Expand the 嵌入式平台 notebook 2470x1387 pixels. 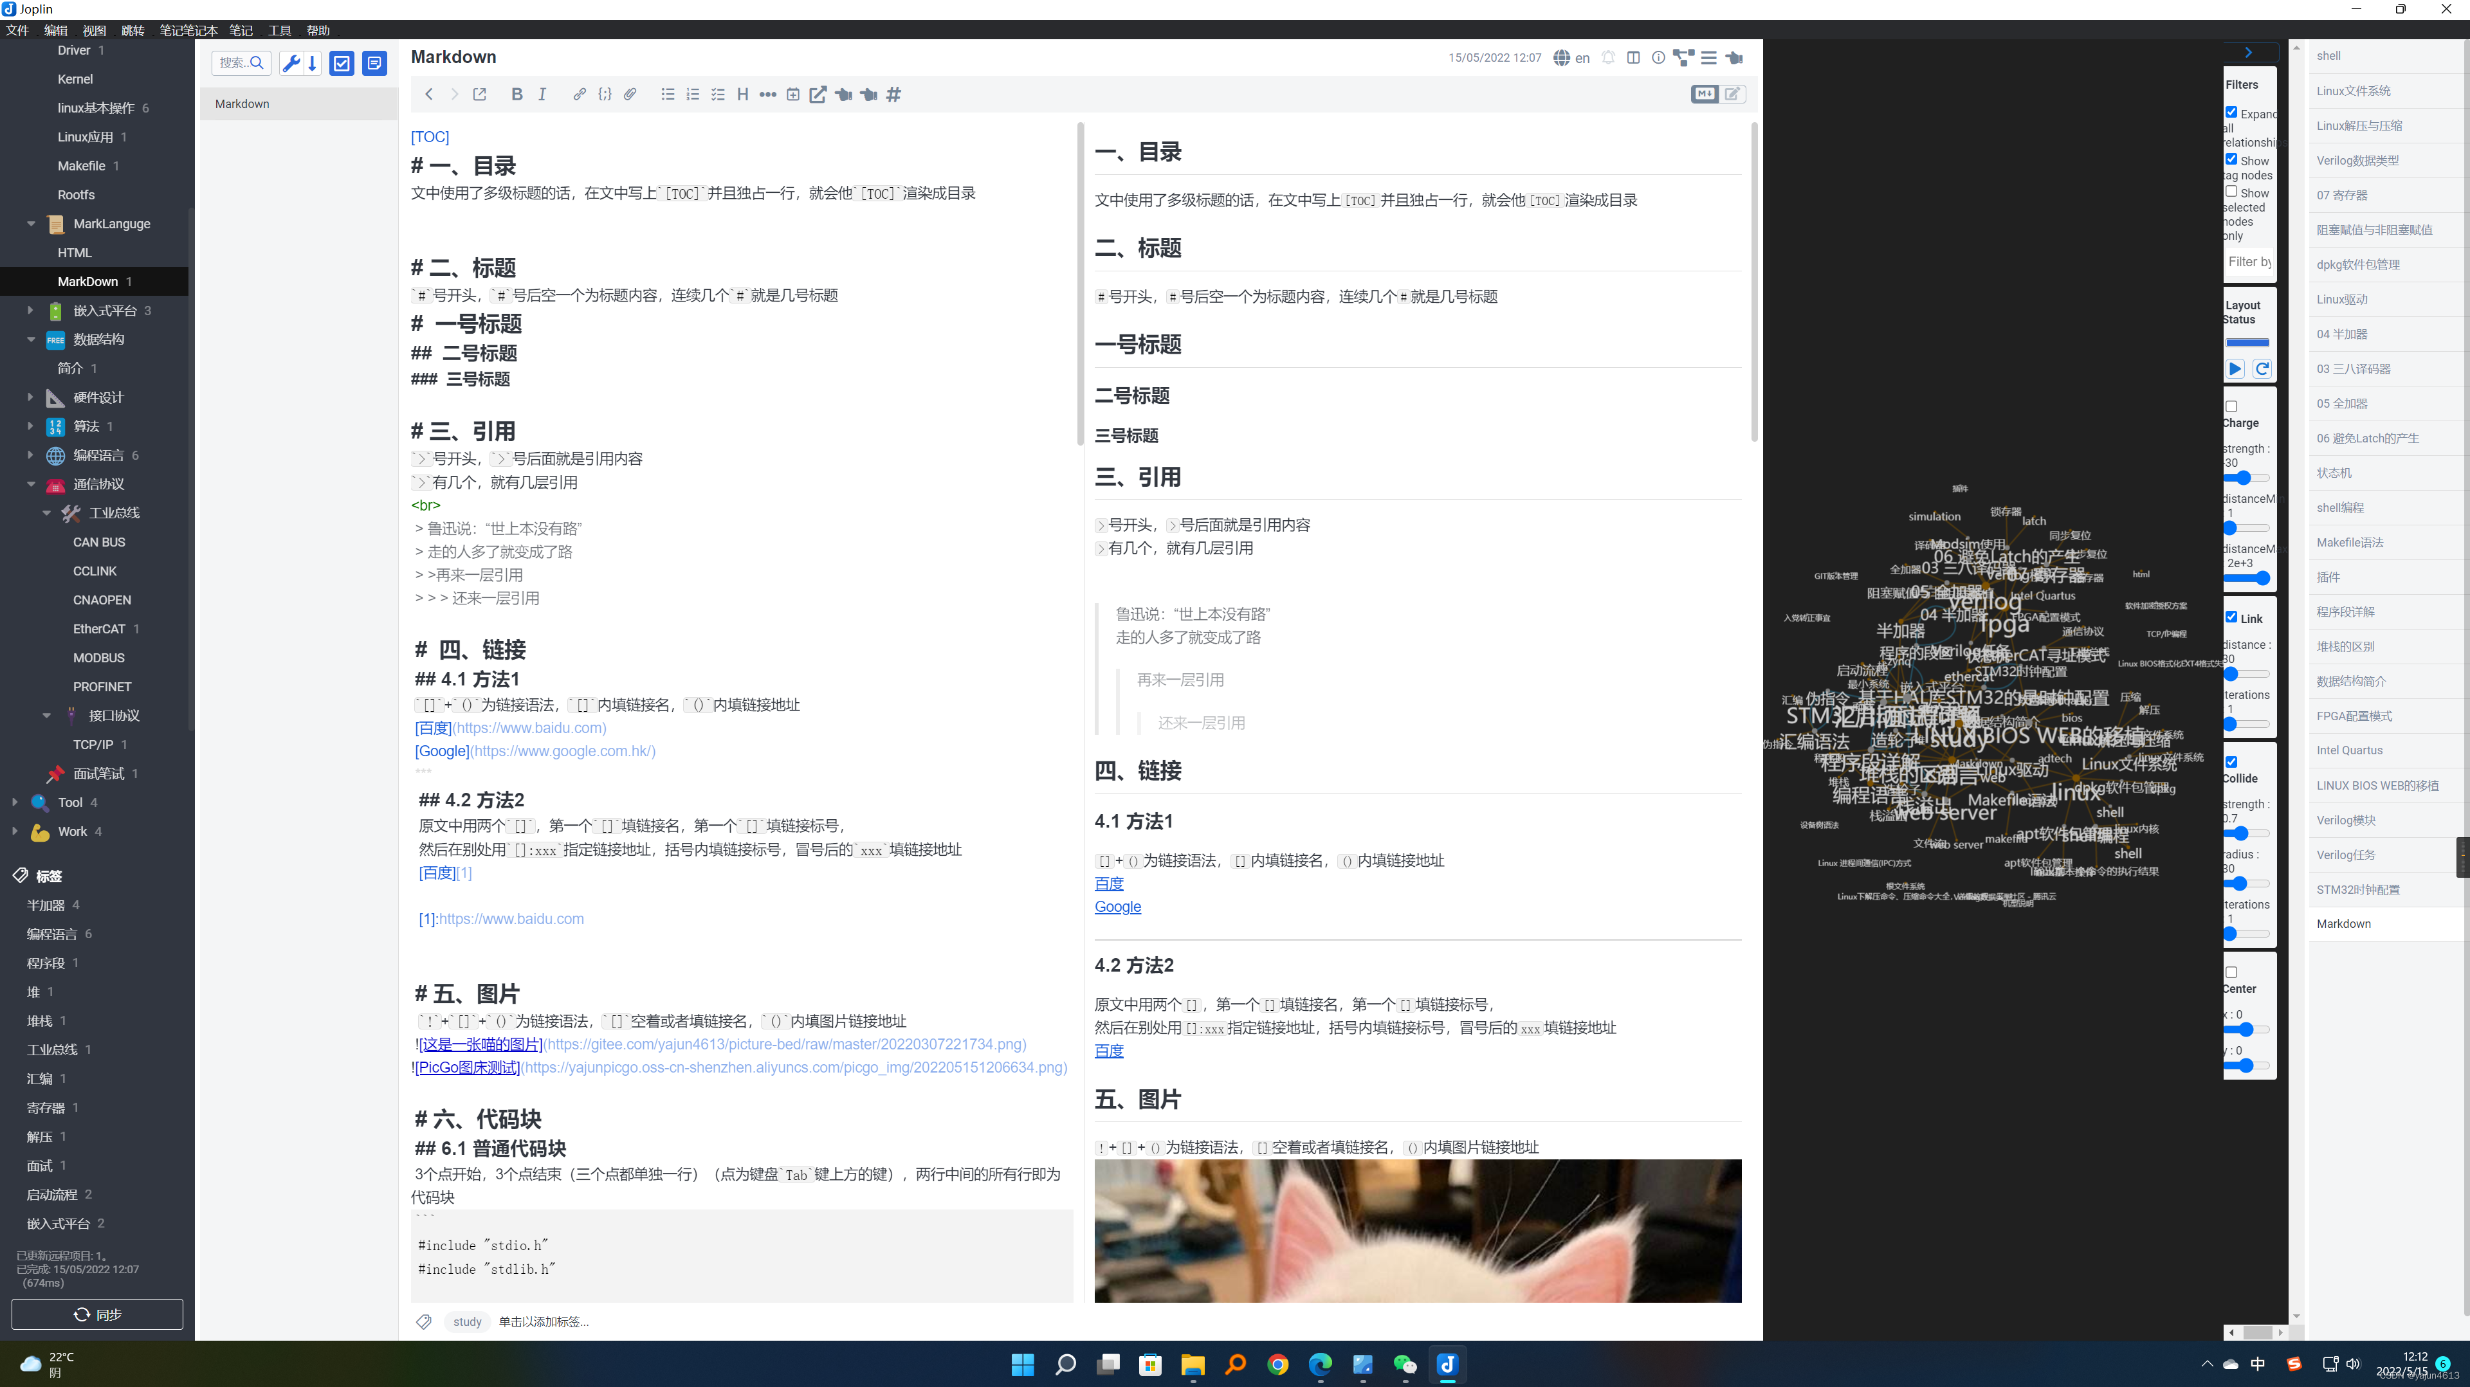pos(31,309)
